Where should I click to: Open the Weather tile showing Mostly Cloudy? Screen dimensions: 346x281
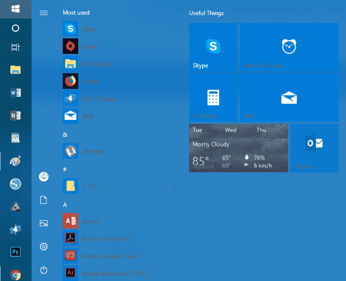(239, 148)
